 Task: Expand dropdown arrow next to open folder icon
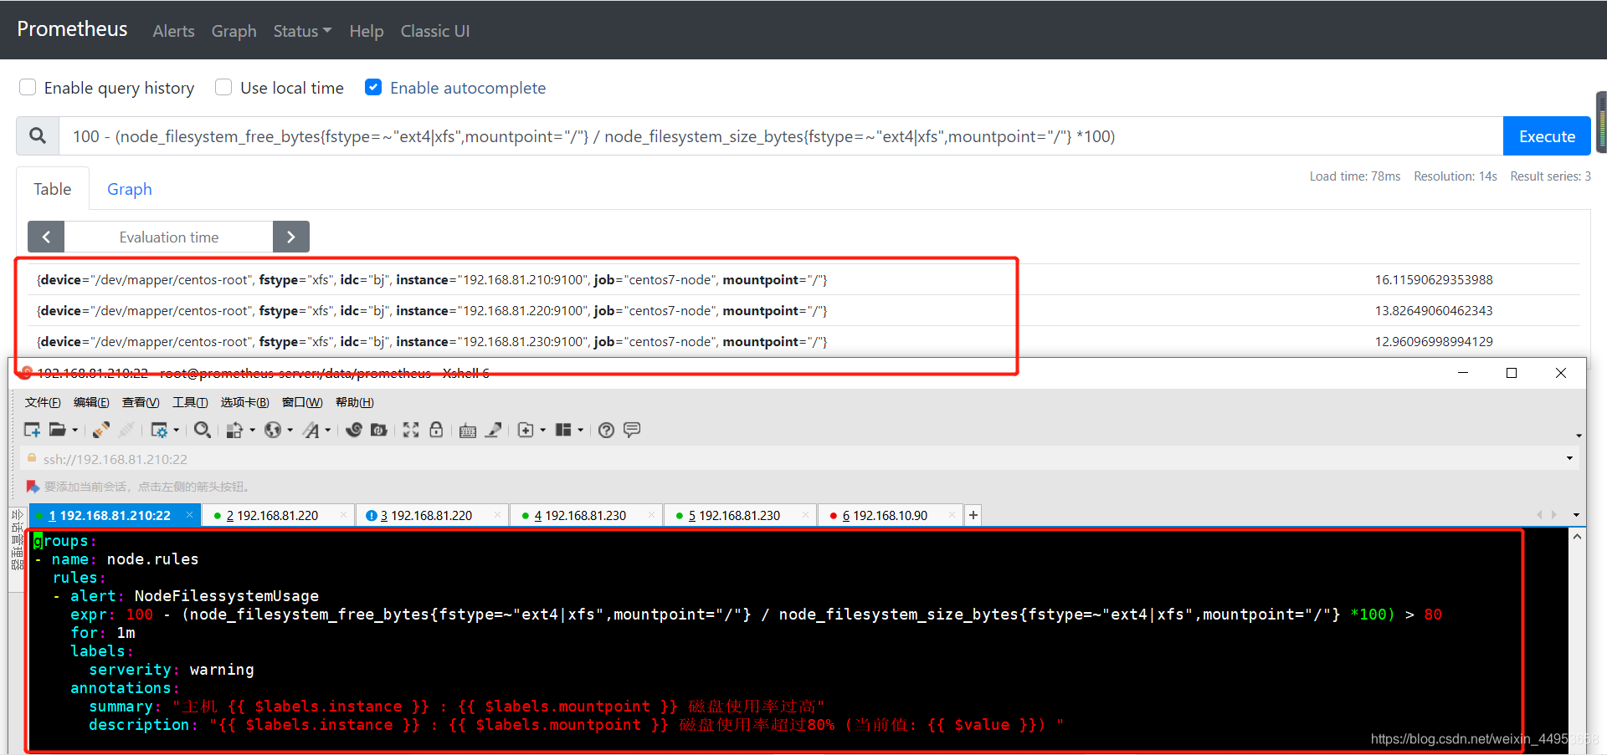[75, 430]
